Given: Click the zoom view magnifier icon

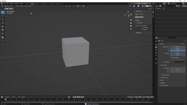Looking at the screenshot, I should 131,20.
